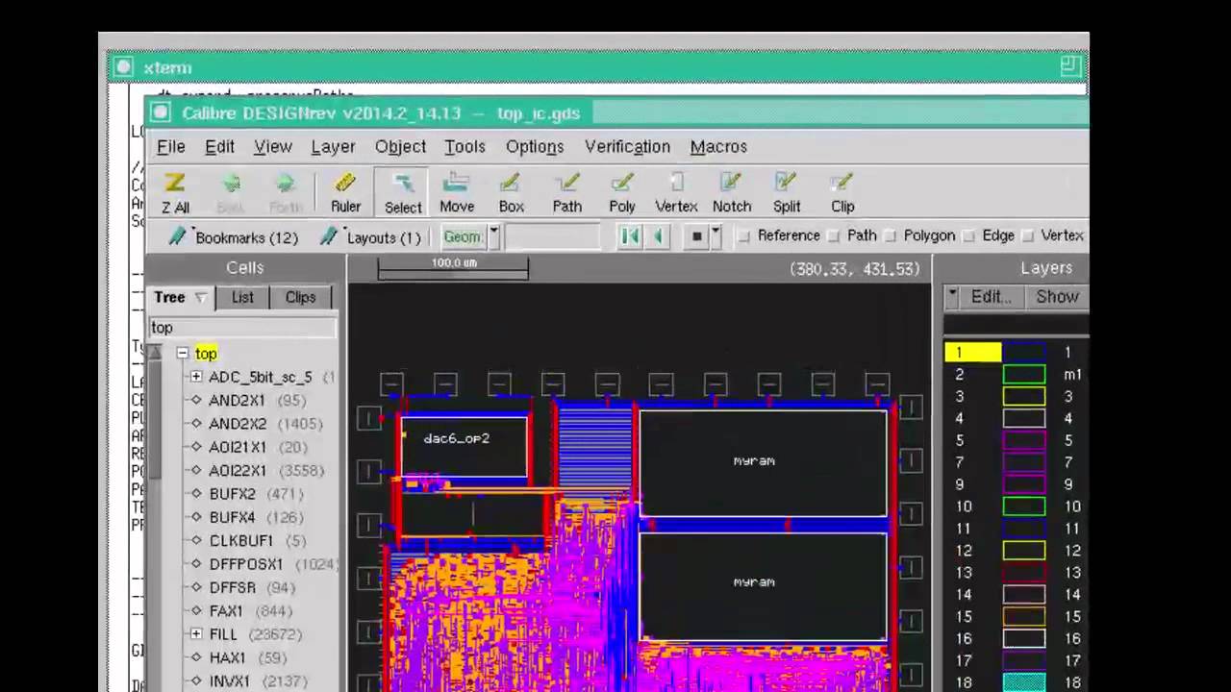Select the Ruler tool
This screenshot has height=692, width=1231.
tap(345, 192)
